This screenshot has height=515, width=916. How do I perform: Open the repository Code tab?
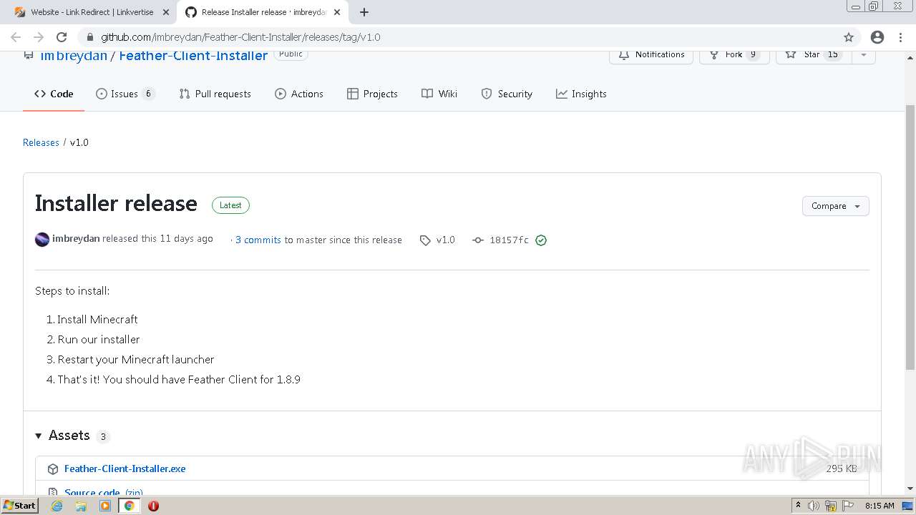point(54,94)
